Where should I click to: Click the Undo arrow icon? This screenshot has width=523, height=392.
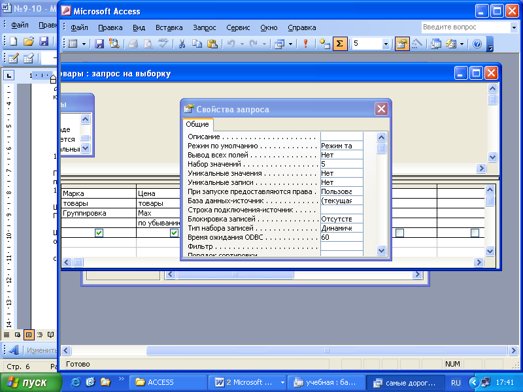click(231, 44)
